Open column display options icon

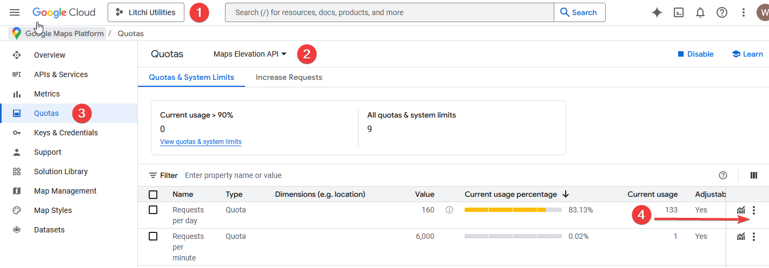[x=754, y=175]
